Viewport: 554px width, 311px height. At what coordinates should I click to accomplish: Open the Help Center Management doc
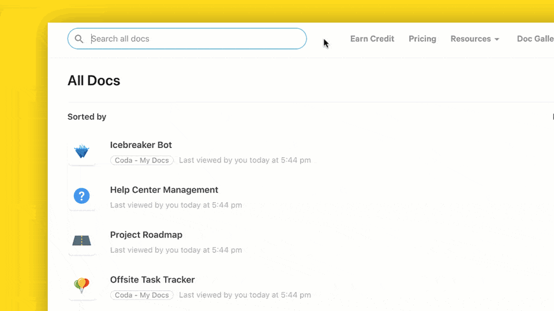[164, 189]
